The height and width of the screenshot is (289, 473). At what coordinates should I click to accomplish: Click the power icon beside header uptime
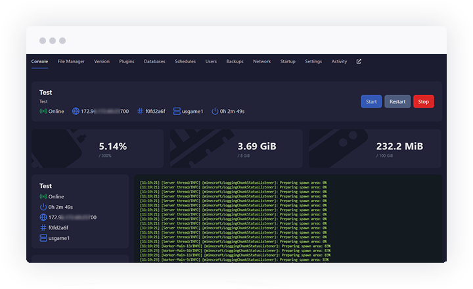[215, 111]
